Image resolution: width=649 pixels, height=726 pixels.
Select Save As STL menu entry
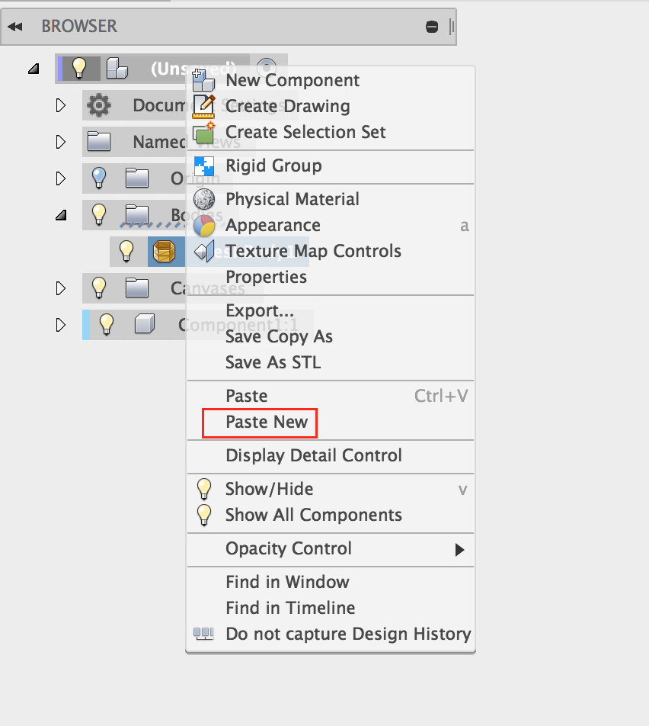point(273,363)
